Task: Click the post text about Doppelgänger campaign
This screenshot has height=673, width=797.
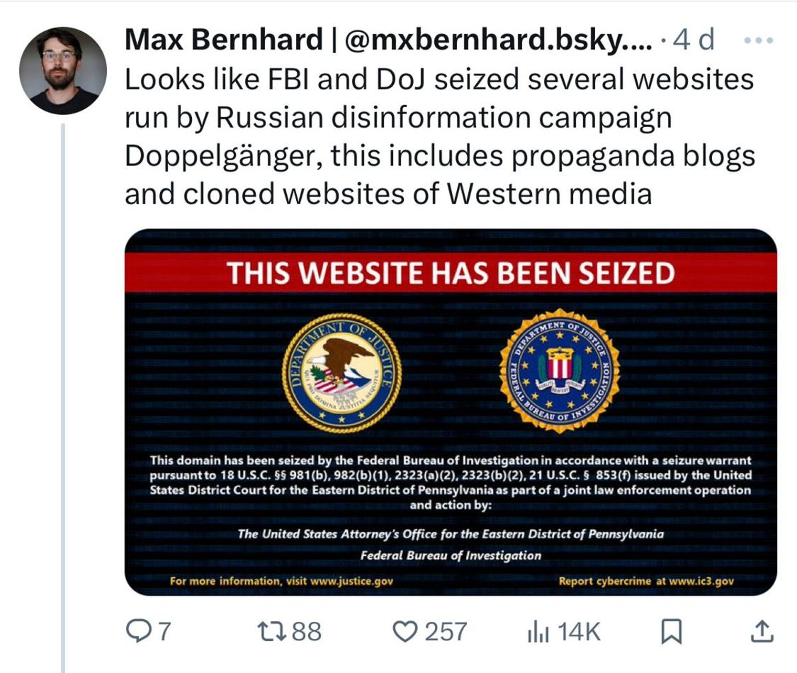Action: 439,135
